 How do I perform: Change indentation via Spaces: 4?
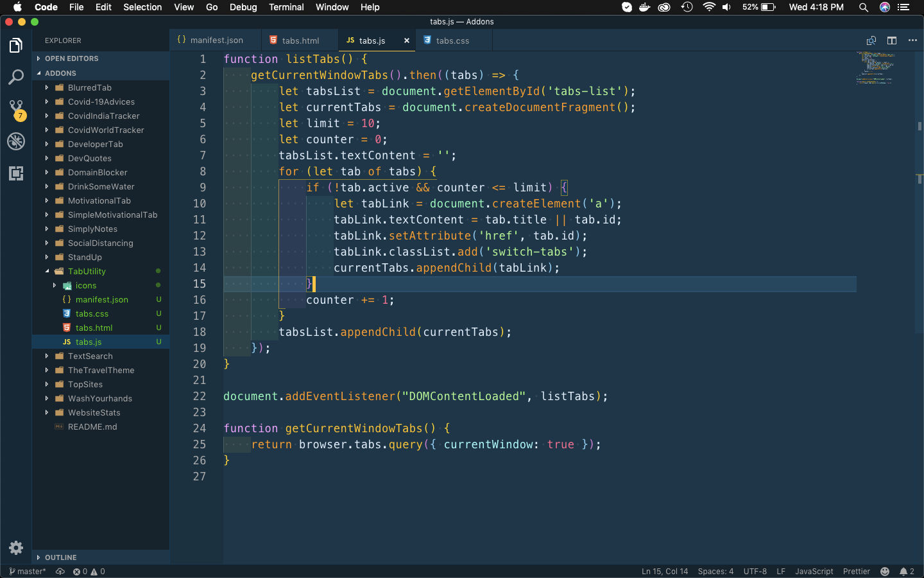coord(715,572)
